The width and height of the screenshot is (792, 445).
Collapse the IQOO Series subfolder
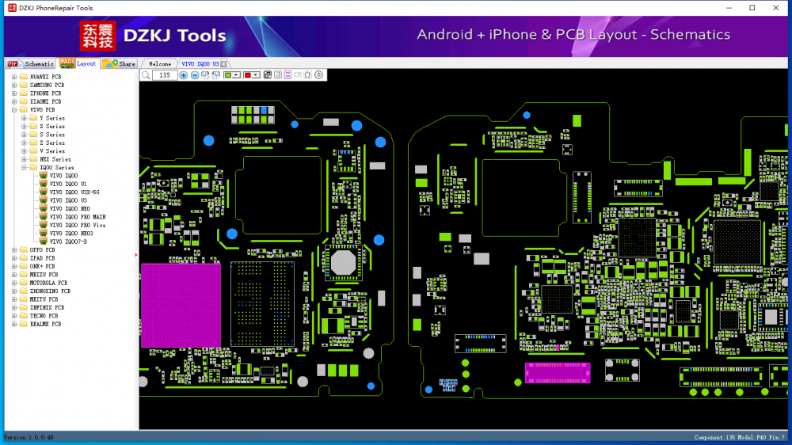pos(24,168)
